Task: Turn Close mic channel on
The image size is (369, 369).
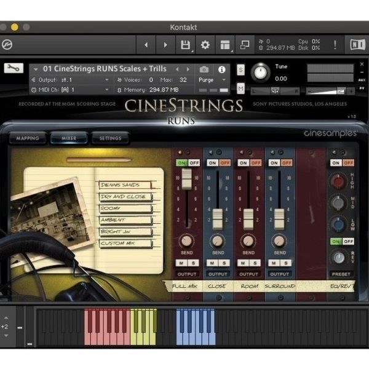Action: pyautogui.click(x=212, y=163)
